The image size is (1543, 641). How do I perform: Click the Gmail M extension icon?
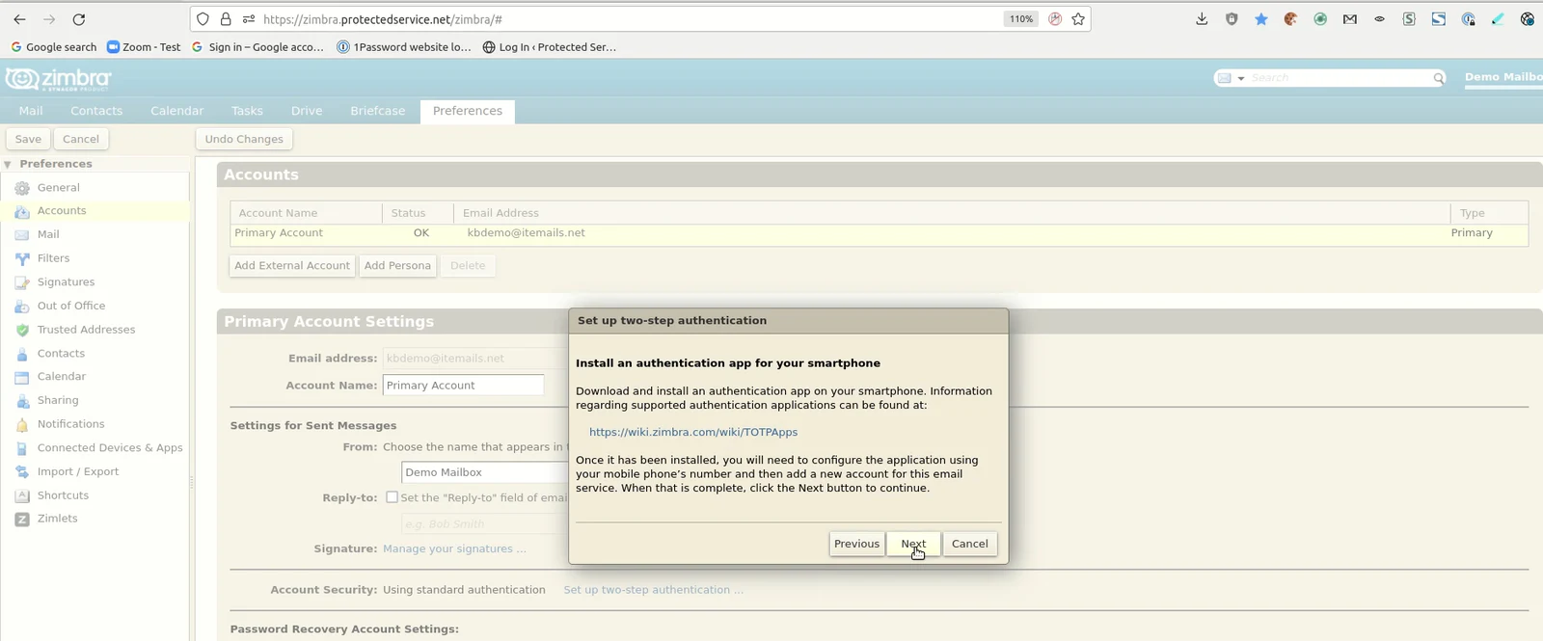point(1350,19)
